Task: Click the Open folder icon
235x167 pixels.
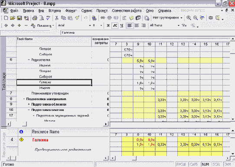Action: tap(13, 18)
